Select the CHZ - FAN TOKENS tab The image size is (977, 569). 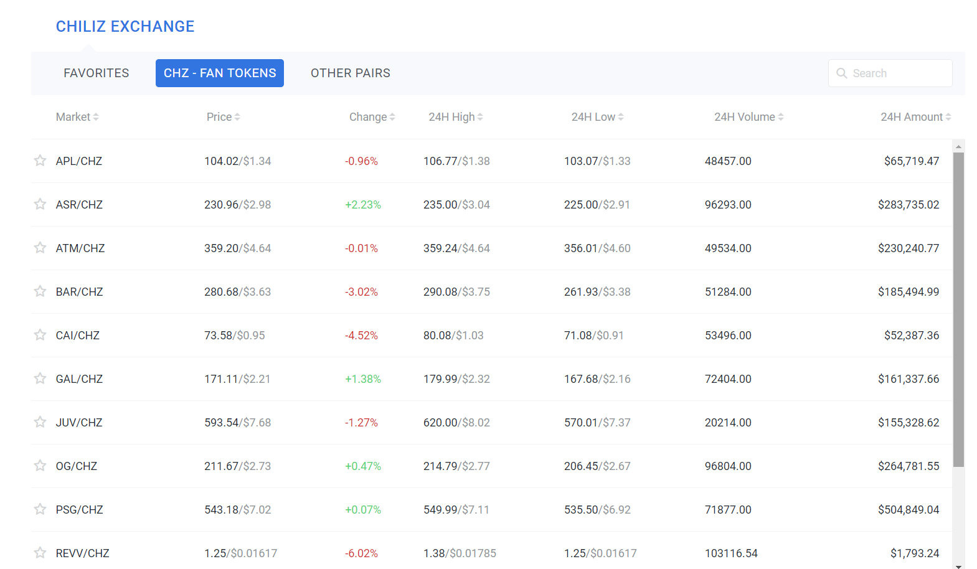pyautogui.click(x=220, y=73)
